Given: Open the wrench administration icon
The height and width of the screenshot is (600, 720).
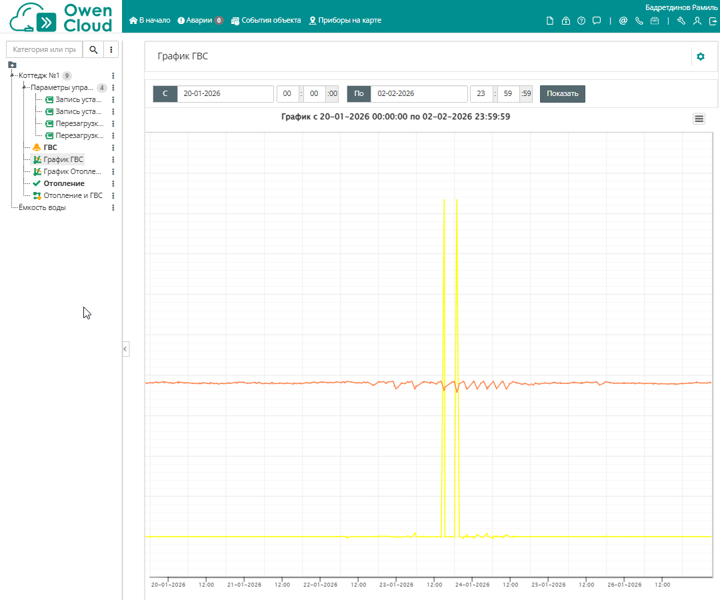Looking at the screenshot, I should click(x=681, y=21).
